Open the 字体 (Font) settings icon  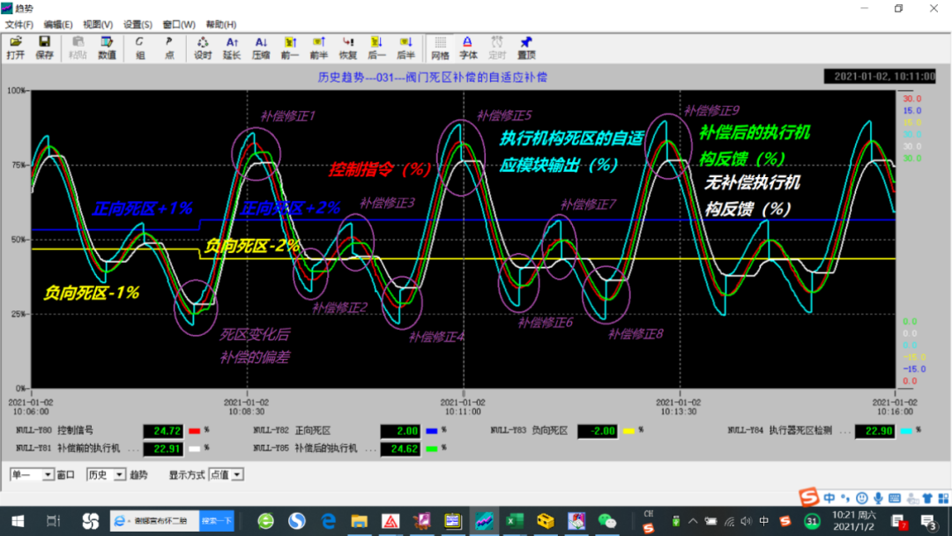pyautogui.click(x=468, y=48)
